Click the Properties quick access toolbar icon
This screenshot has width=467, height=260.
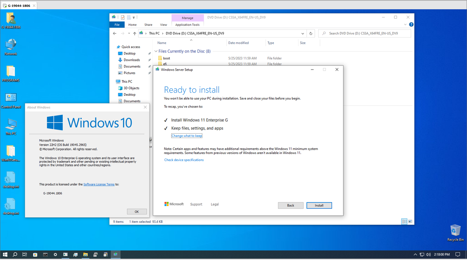click(123, 17)
